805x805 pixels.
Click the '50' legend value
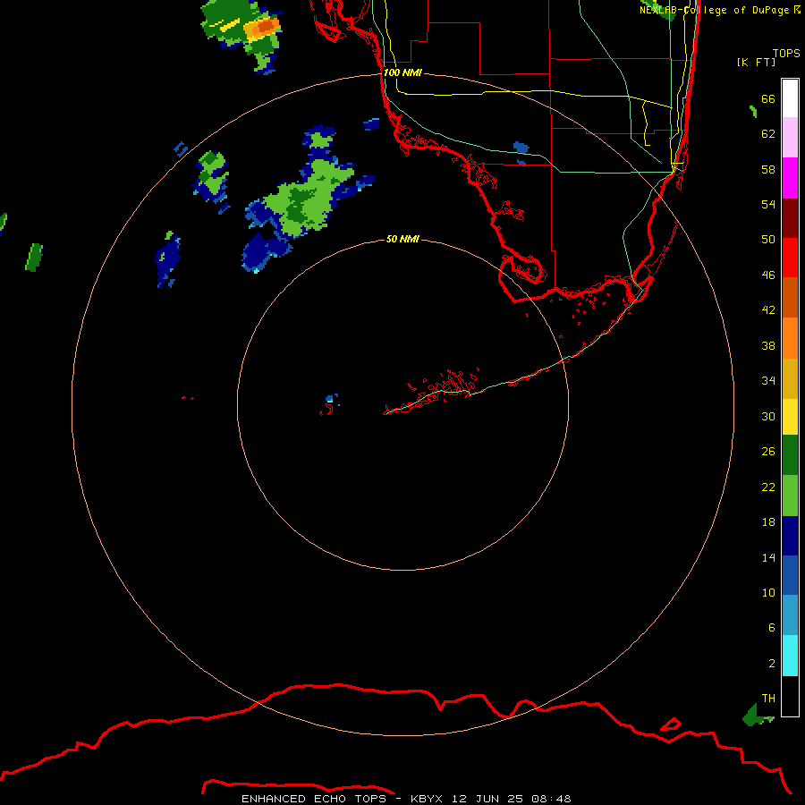[x=768, y=239]
